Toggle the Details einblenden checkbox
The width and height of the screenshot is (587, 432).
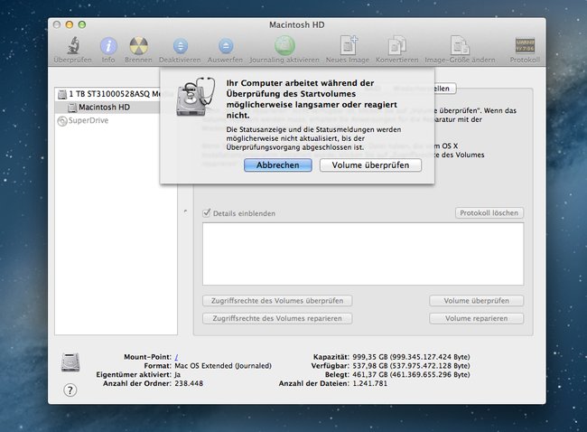pos(206,213)
